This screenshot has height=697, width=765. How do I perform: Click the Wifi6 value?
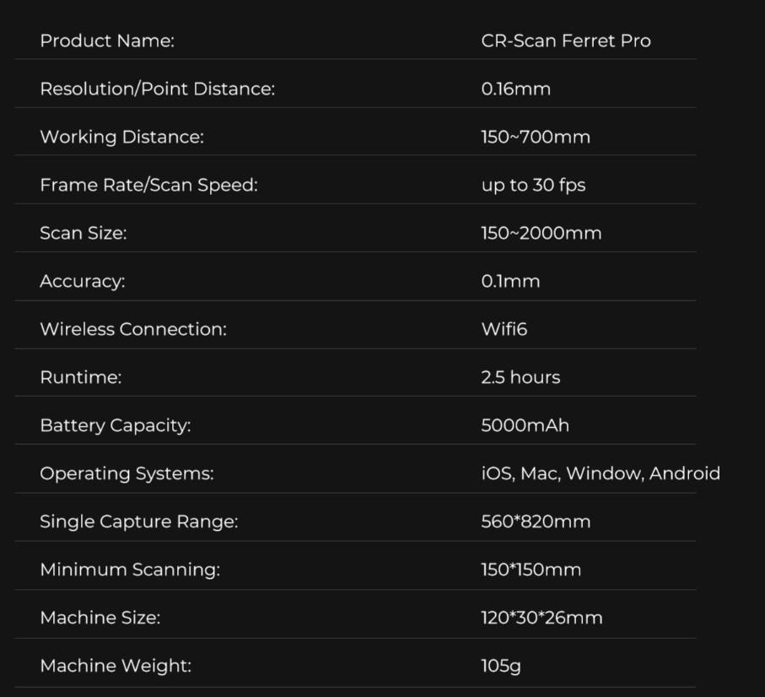(504, 329)
